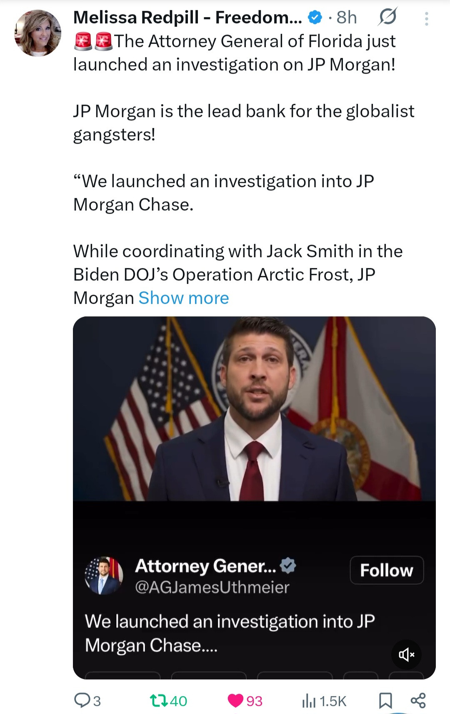Click the Attorney General's verified badge
This screenshot has width=450, height=714.
pyautogui.click(x=288, y=565)
